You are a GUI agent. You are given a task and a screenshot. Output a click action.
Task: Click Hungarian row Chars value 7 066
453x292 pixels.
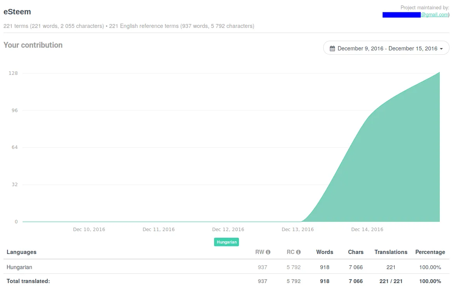pyautogui.click(x=355, y=267)
